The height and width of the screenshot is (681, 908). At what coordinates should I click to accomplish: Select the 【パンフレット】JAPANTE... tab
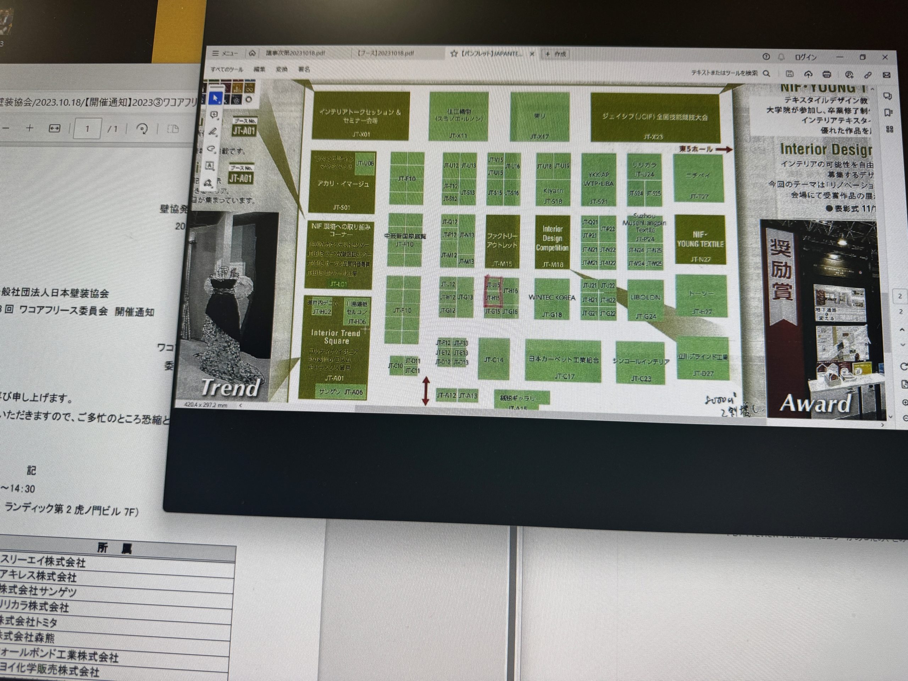coord(491,54)
